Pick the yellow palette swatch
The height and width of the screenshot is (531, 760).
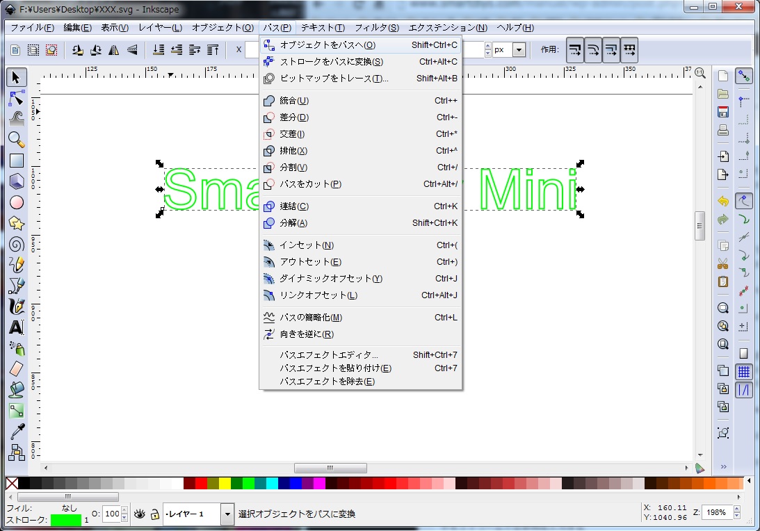coord(225,483)
